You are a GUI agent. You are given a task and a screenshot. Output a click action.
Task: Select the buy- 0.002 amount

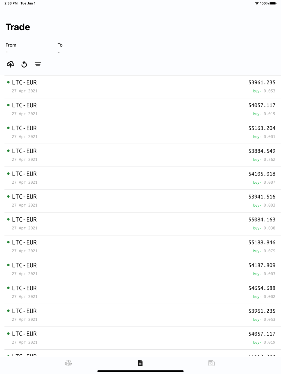264,297
